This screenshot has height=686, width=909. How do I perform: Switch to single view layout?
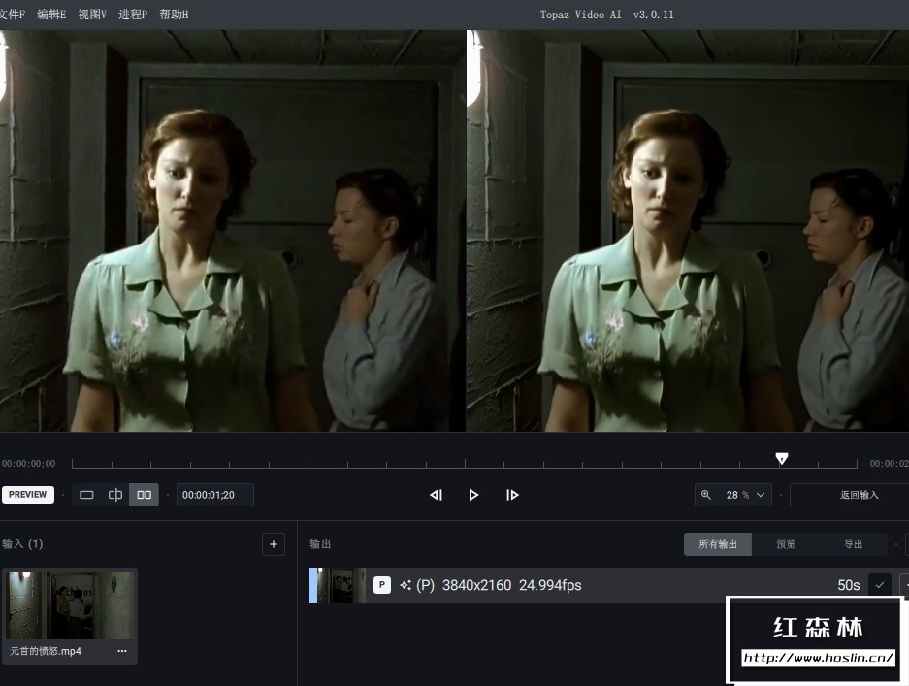(x=86, y=495)
